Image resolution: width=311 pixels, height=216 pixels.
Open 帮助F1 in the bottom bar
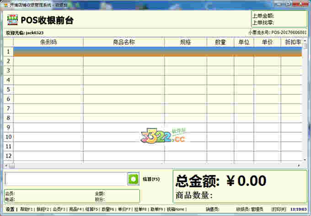point(26,209)
